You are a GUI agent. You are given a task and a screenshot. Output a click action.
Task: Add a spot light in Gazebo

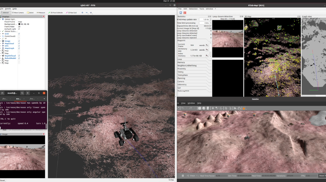(x=217, y=108)
